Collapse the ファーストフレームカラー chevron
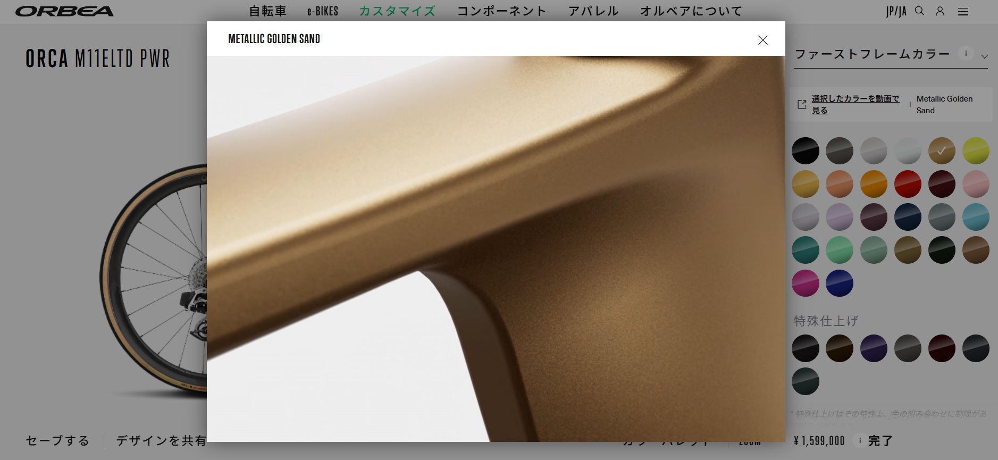Viewport: 998px width, 460px height. [x=984, y=56]
